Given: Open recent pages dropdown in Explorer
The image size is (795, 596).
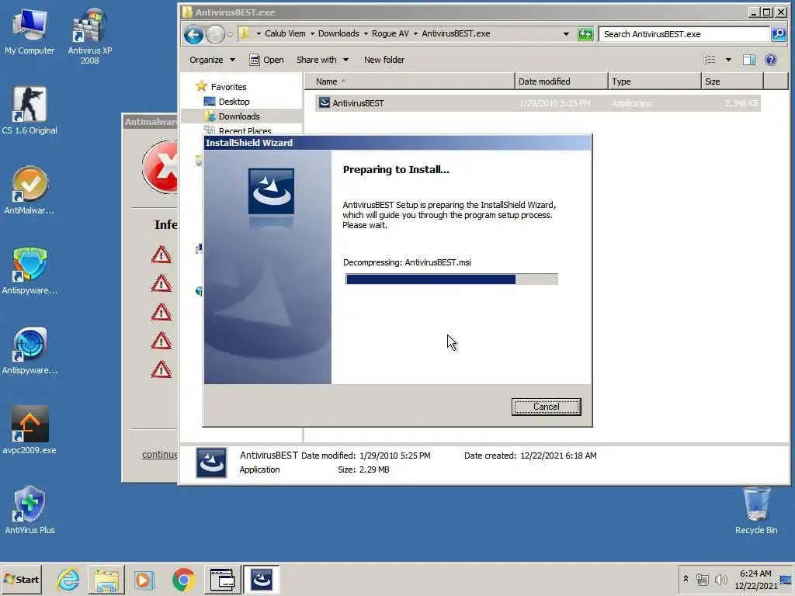Looking at the screenshot, I should [x=230, y=34].
